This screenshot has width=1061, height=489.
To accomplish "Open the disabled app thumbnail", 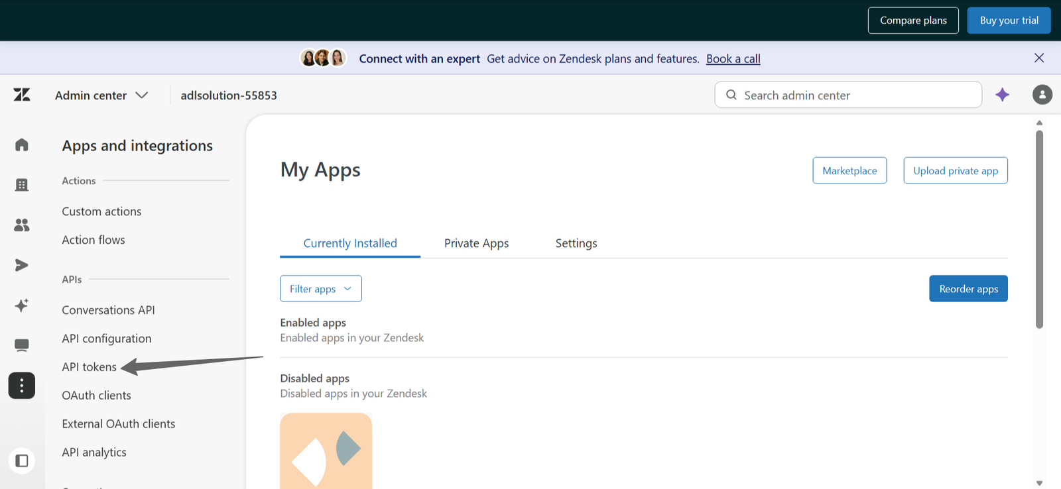I will (326, 451).
